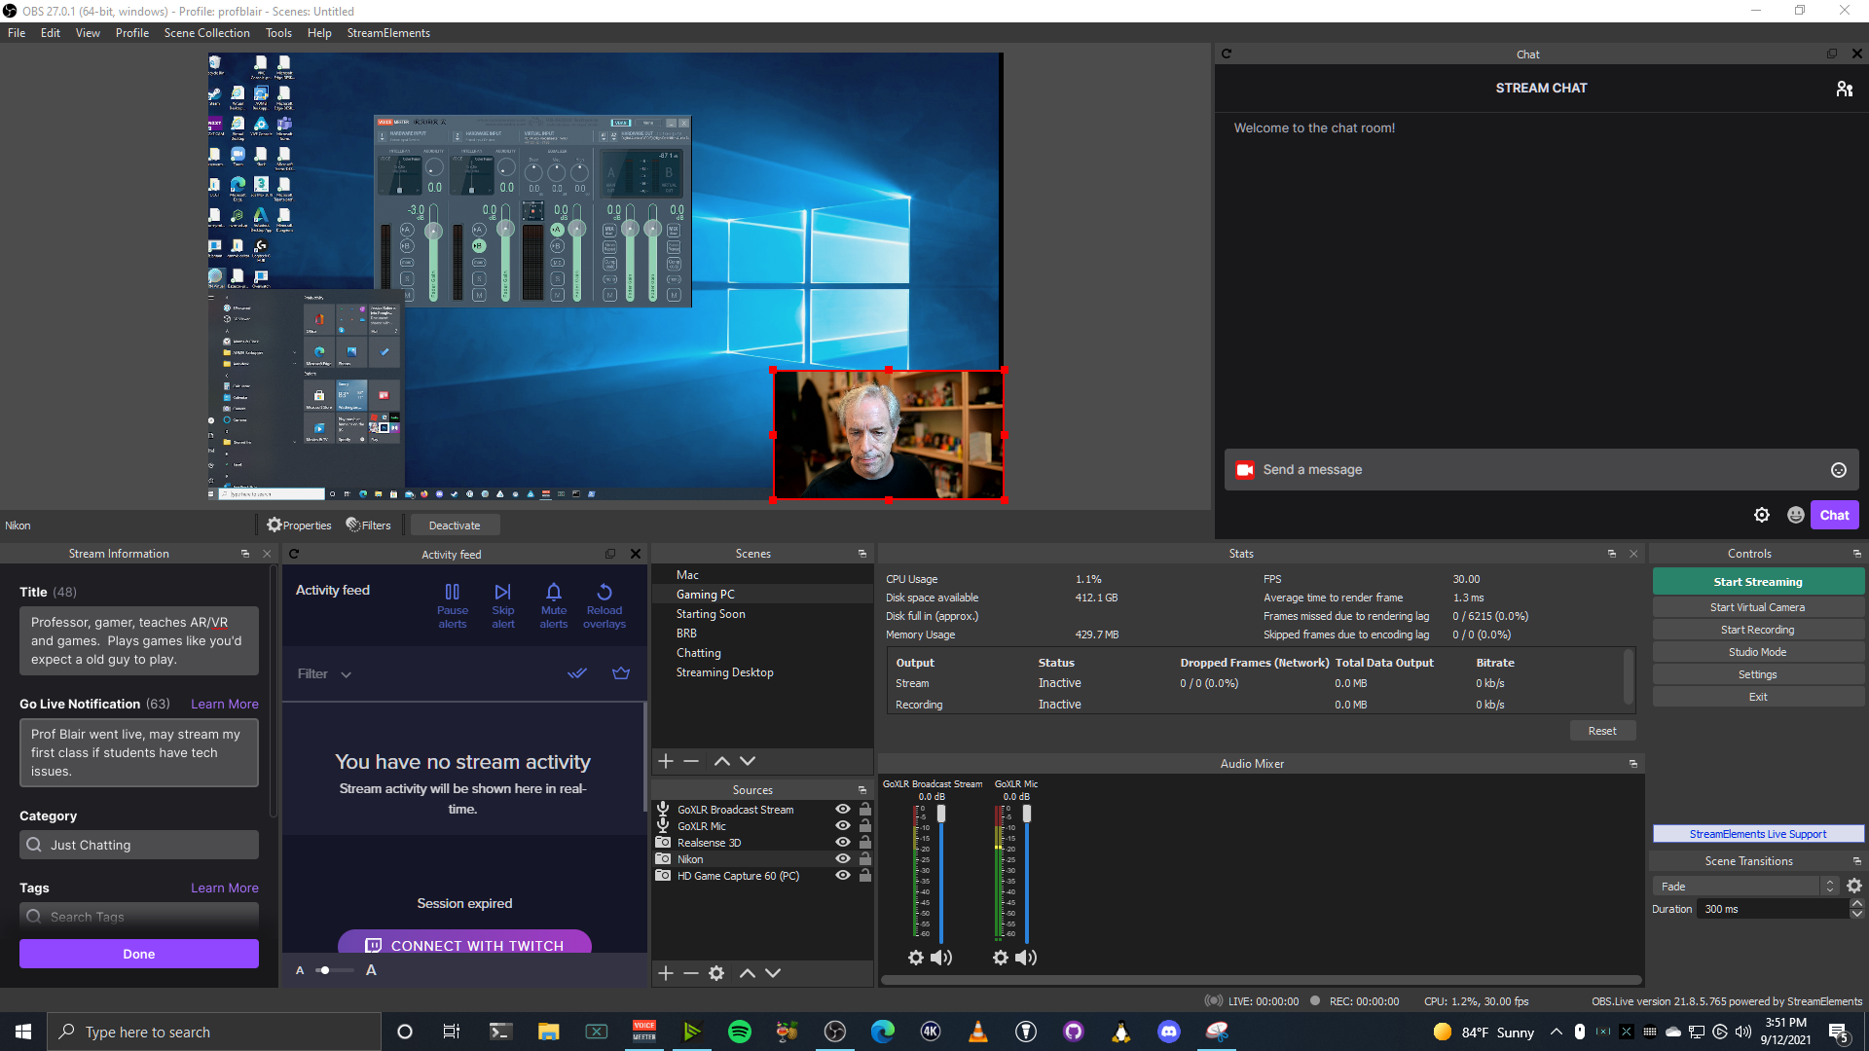The image size is (1869, 1051).
Task: Click Connect With Twitch button
Action: point(464,944)
